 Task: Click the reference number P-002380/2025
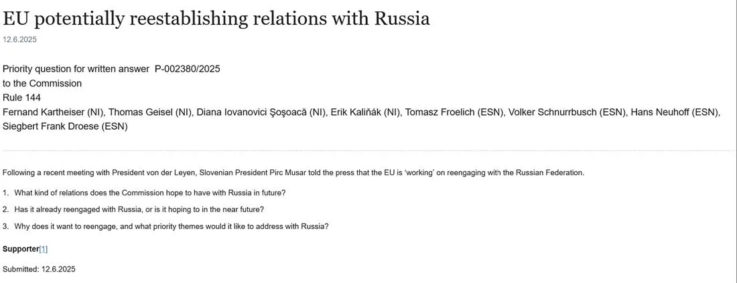click(x=188, y=69)
